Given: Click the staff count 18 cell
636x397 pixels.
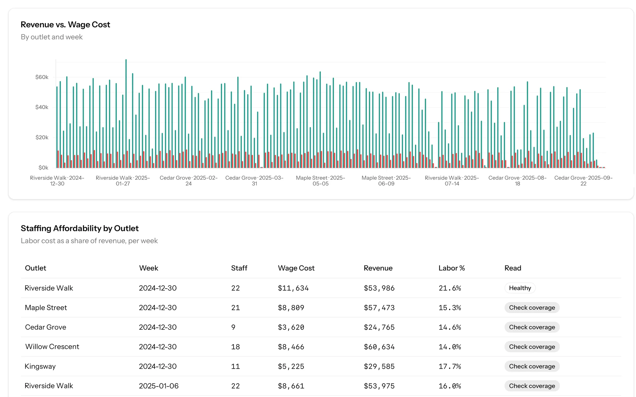Looking at the screenshot, I should (x=235, y=347).
